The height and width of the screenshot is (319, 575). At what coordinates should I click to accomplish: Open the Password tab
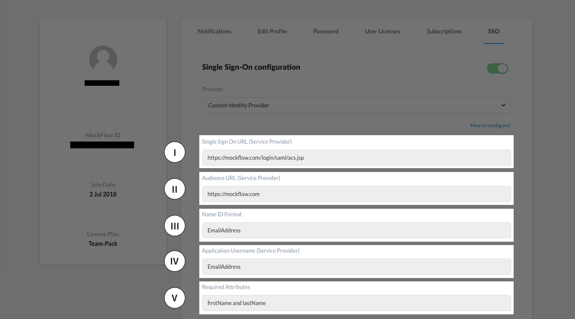[326, 31]
